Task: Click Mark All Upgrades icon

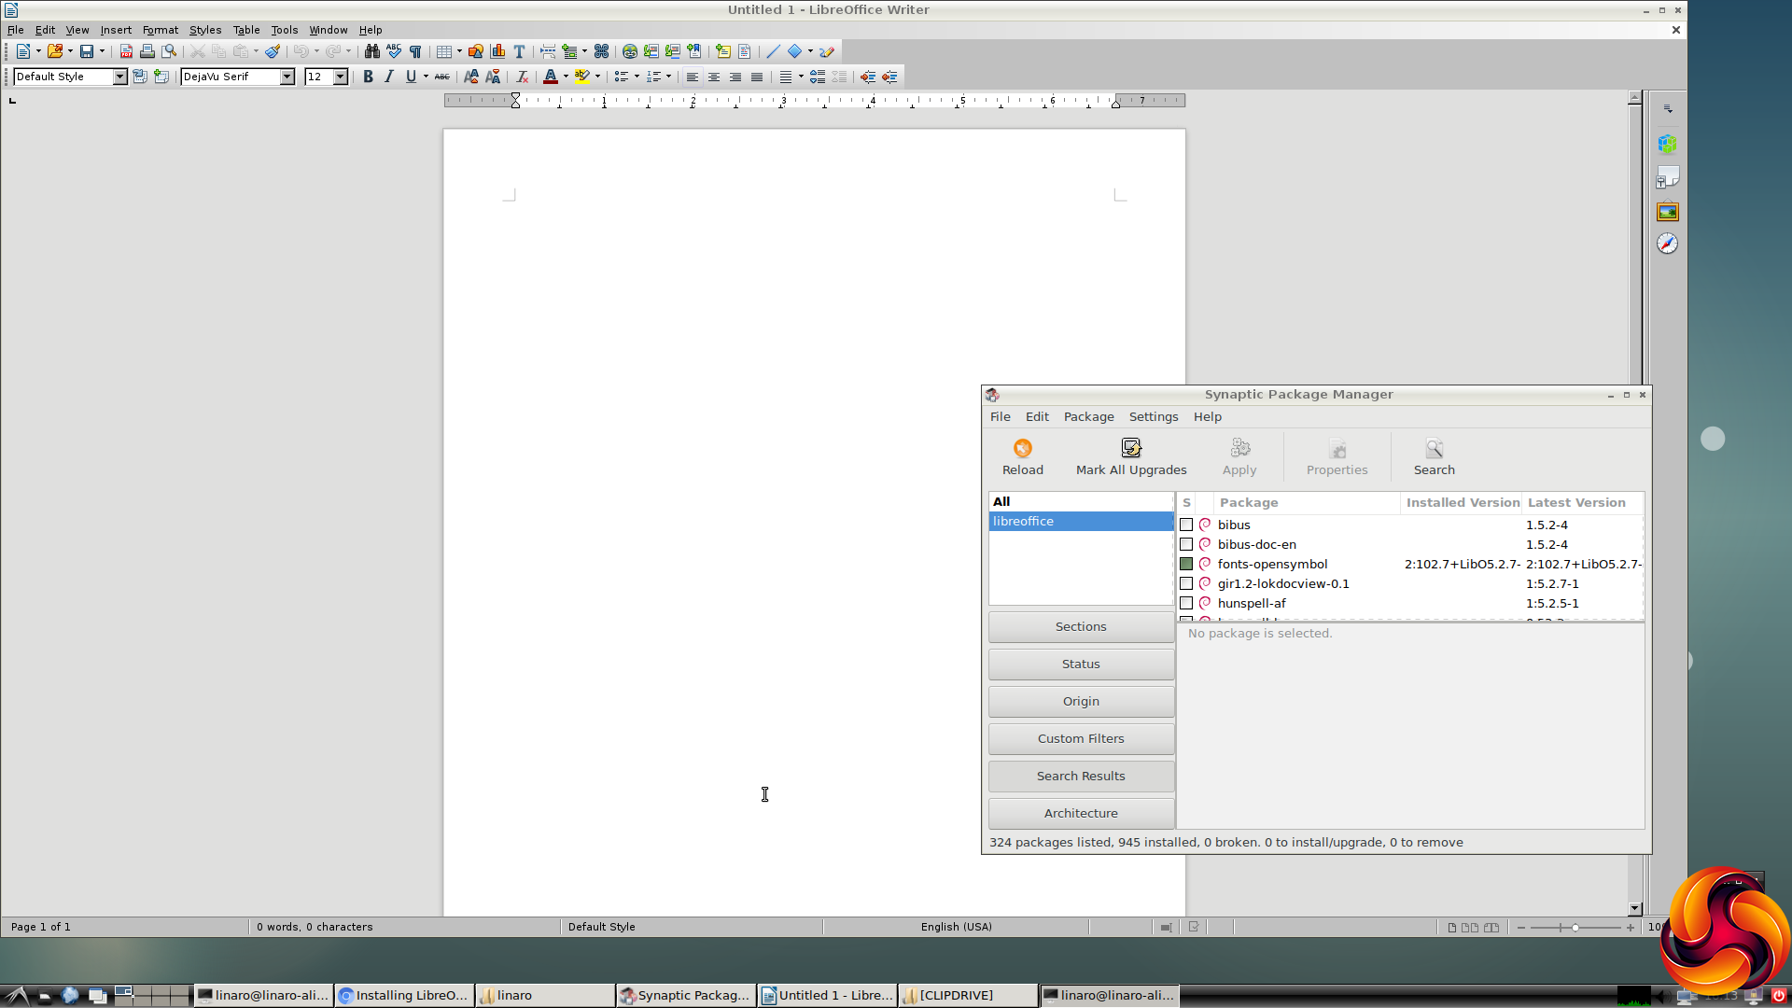Action: [x=1130, y=449]
